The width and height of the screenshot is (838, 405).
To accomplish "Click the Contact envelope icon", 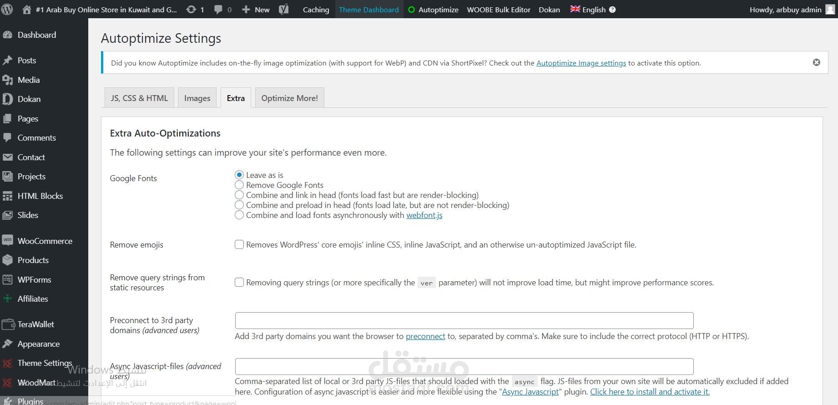I will tap(7, 157).
